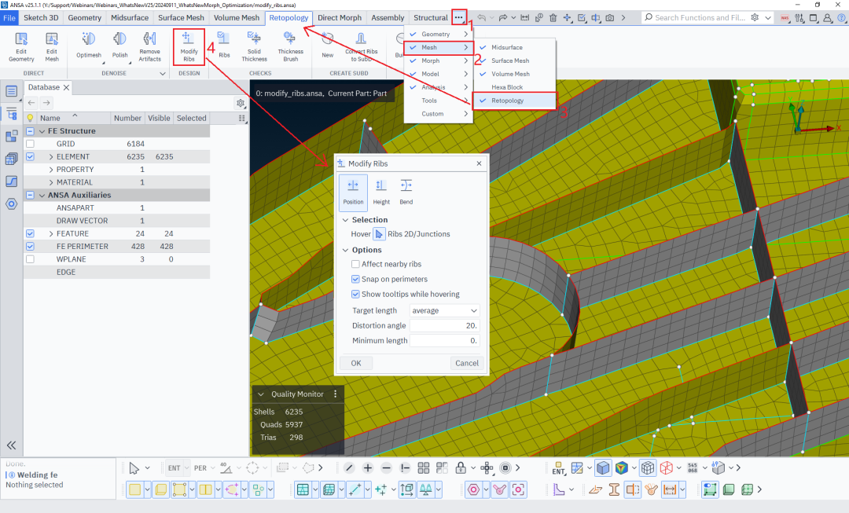This screenshot has width=849, height=513.
Task: Toggle Show tooltips while hovering checkbox
Action: [x=355, y=295]
